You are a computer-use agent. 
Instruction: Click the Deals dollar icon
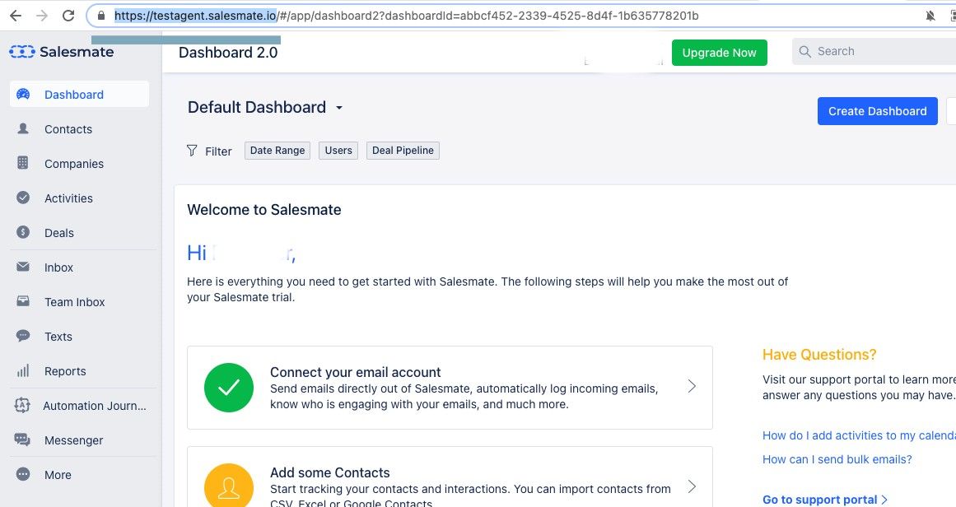[23, 232]
